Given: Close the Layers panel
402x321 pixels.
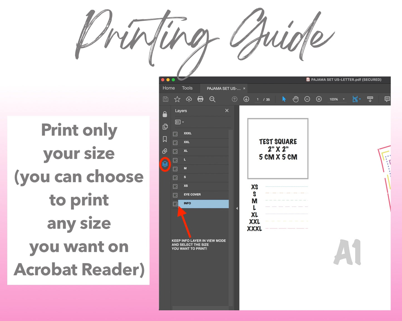Looking at the screenshot, I should 227,111.
